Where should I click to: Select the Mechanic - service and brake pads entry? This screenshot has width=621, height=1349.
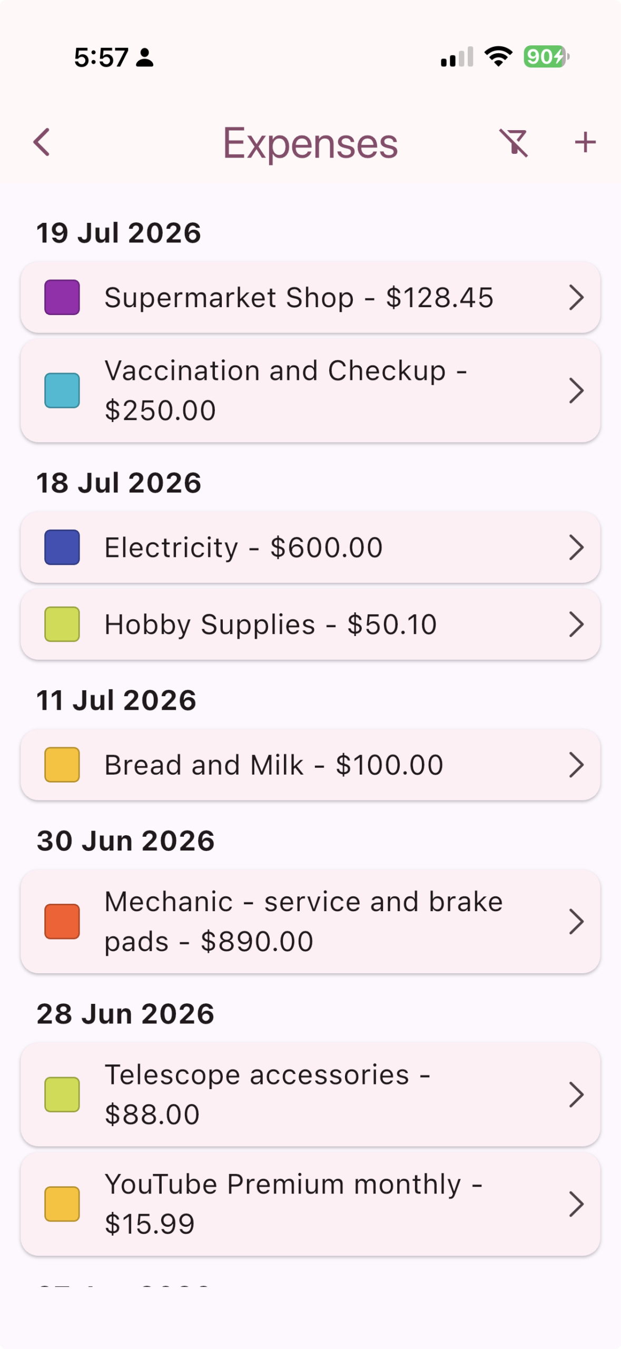pos(310,921)
